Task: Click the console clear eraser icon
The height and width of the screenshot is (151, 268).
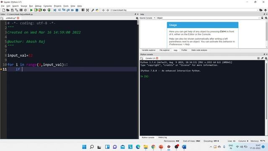Action: tap(262, 58)
